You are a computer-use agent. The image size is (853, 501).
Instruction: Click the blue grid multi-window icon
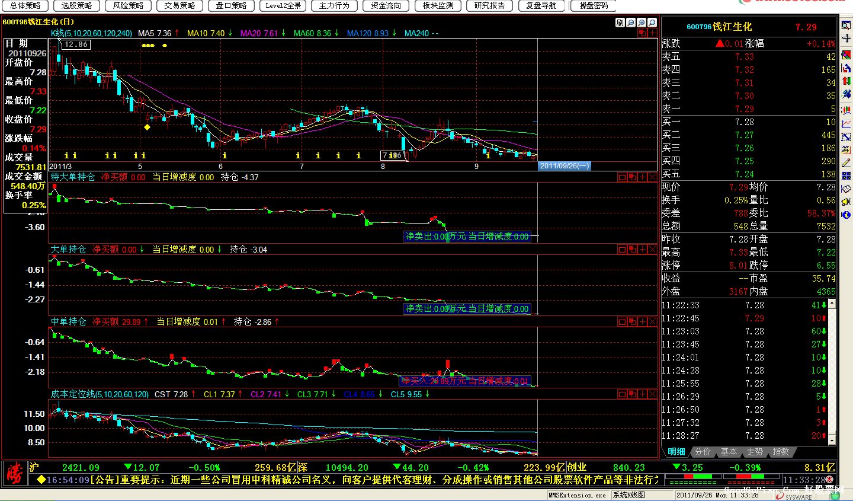pyautogui.click(x=846, y=176)
